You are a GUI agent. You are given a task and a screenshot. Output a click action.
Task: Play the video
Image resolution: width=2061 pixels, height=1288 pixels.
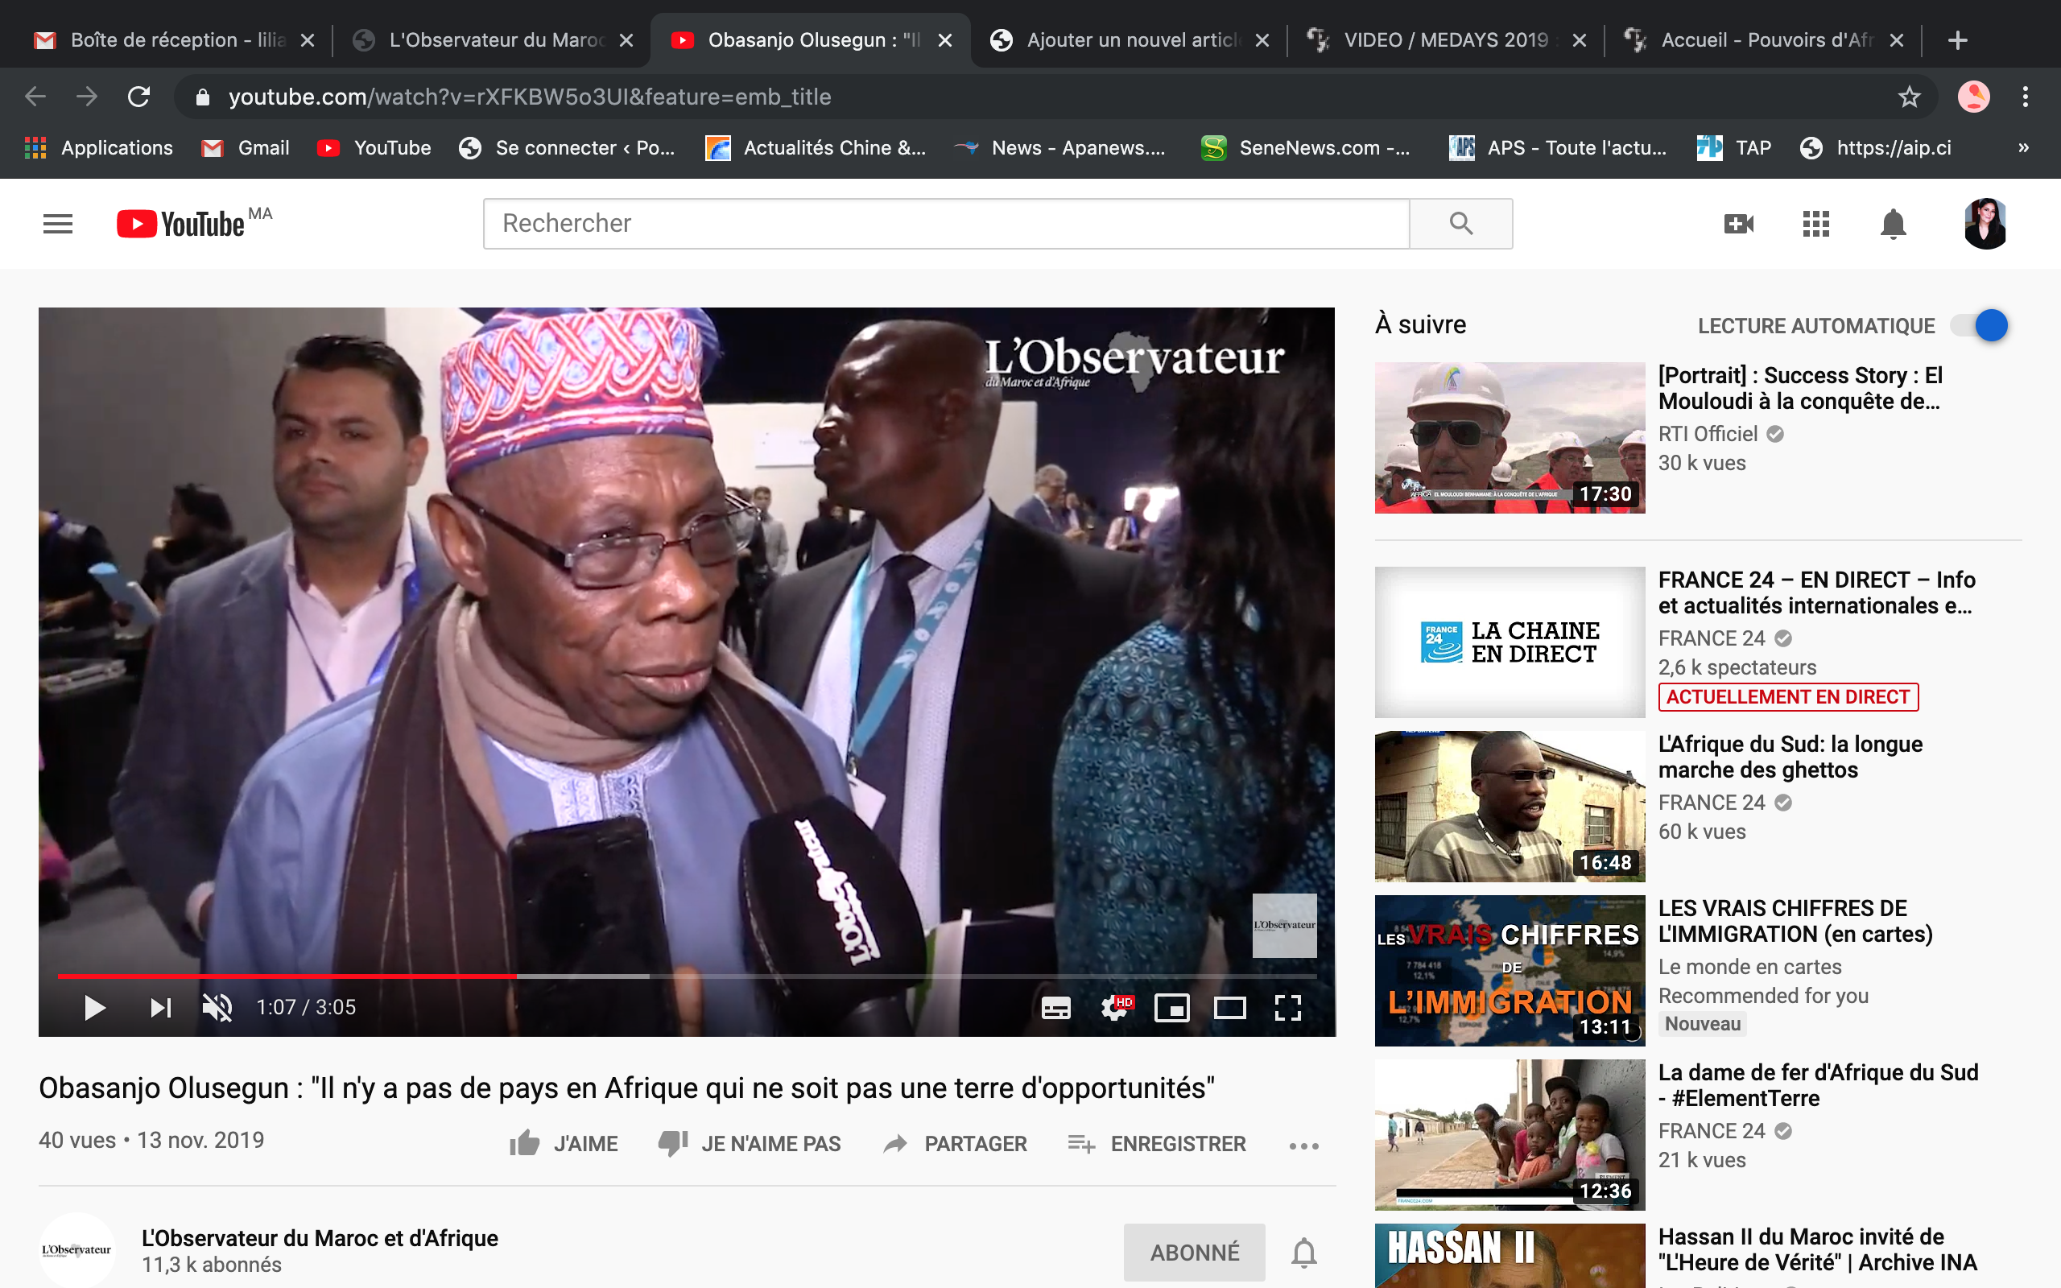[94, 1008]
